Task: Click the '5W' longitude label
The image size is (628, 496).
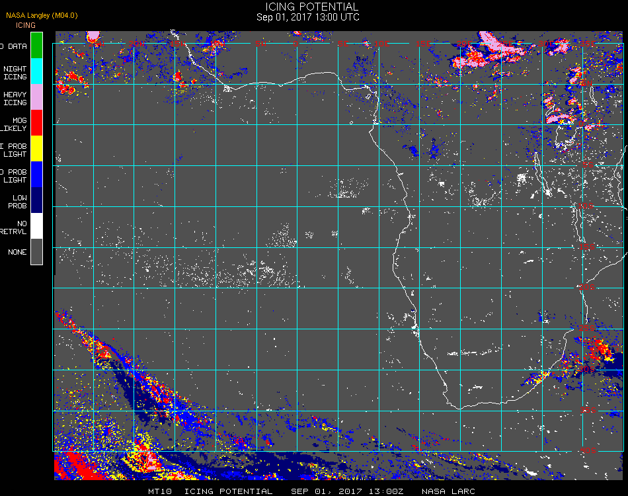Action: click(x=260, y=44)
